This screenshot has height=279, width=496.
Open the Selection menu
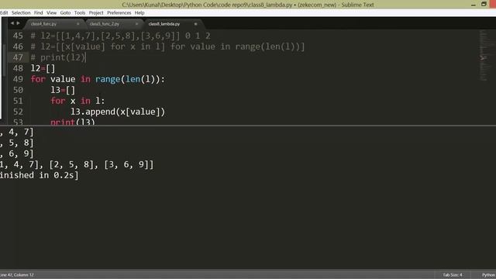point(21,13)
